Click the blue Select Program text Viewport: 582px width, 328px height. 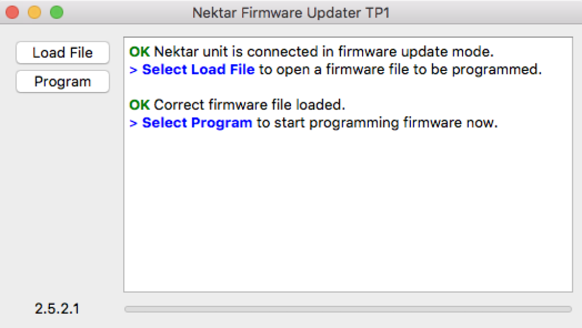(x=197, y=123)
